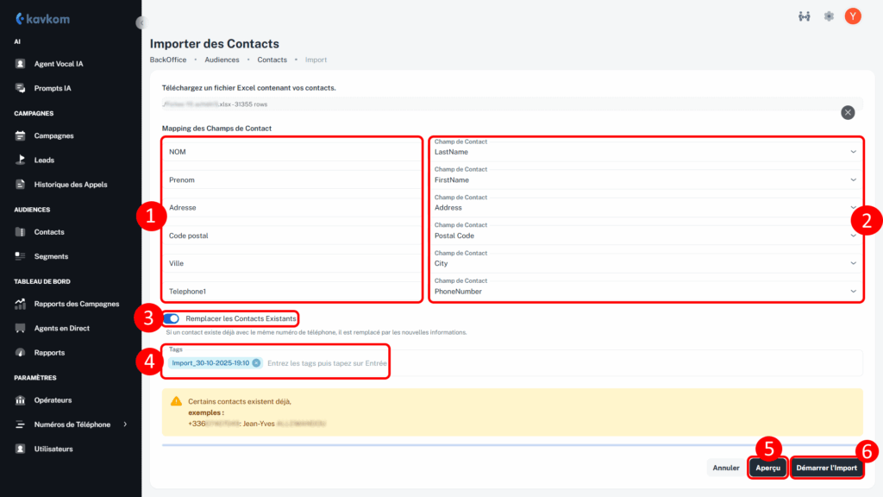
Task: Open the LastName contact field dropdown
Action: 853,152
